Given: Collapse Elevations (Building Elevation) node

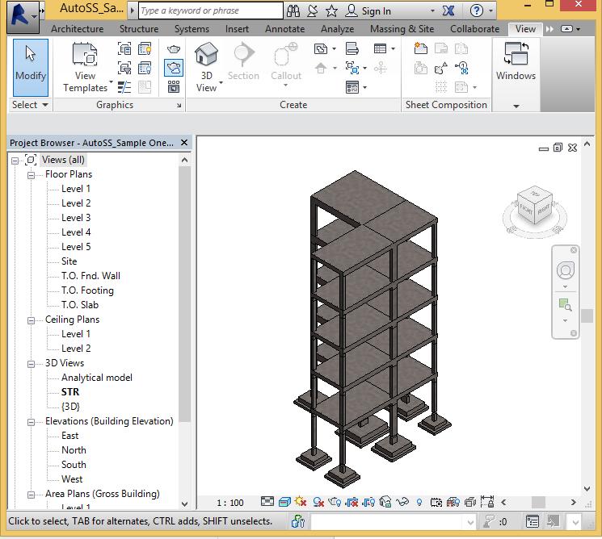Looking at the screenshot, I should pyautogui.click(x=31, y=422).
